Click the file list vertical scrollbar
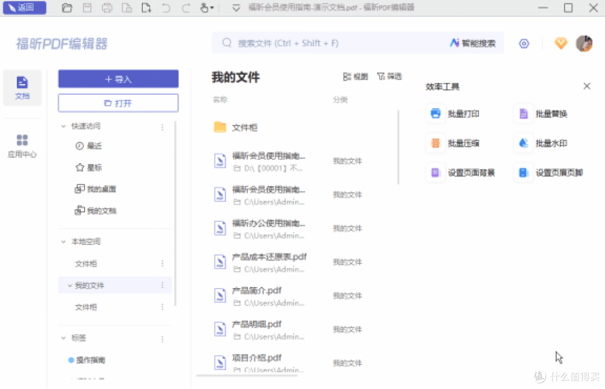This screenshot has height=389, width=605. point(398,147)
